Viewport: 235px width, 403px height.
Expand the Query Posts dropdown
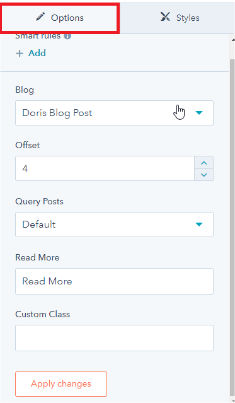pyautogui.click(x=114, y=225)
